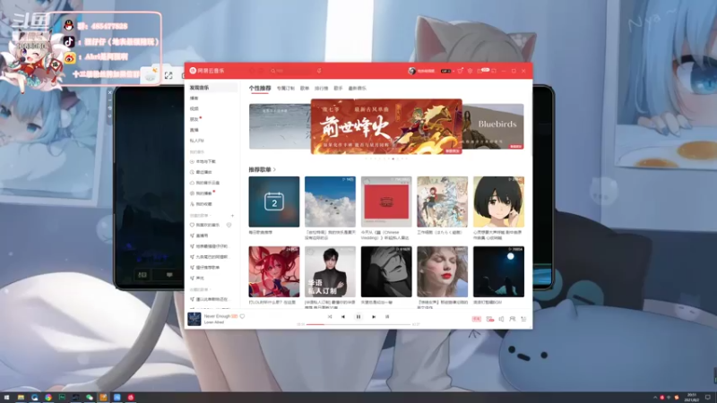
Task: Open the listen together icon
Action: (513, 319)
